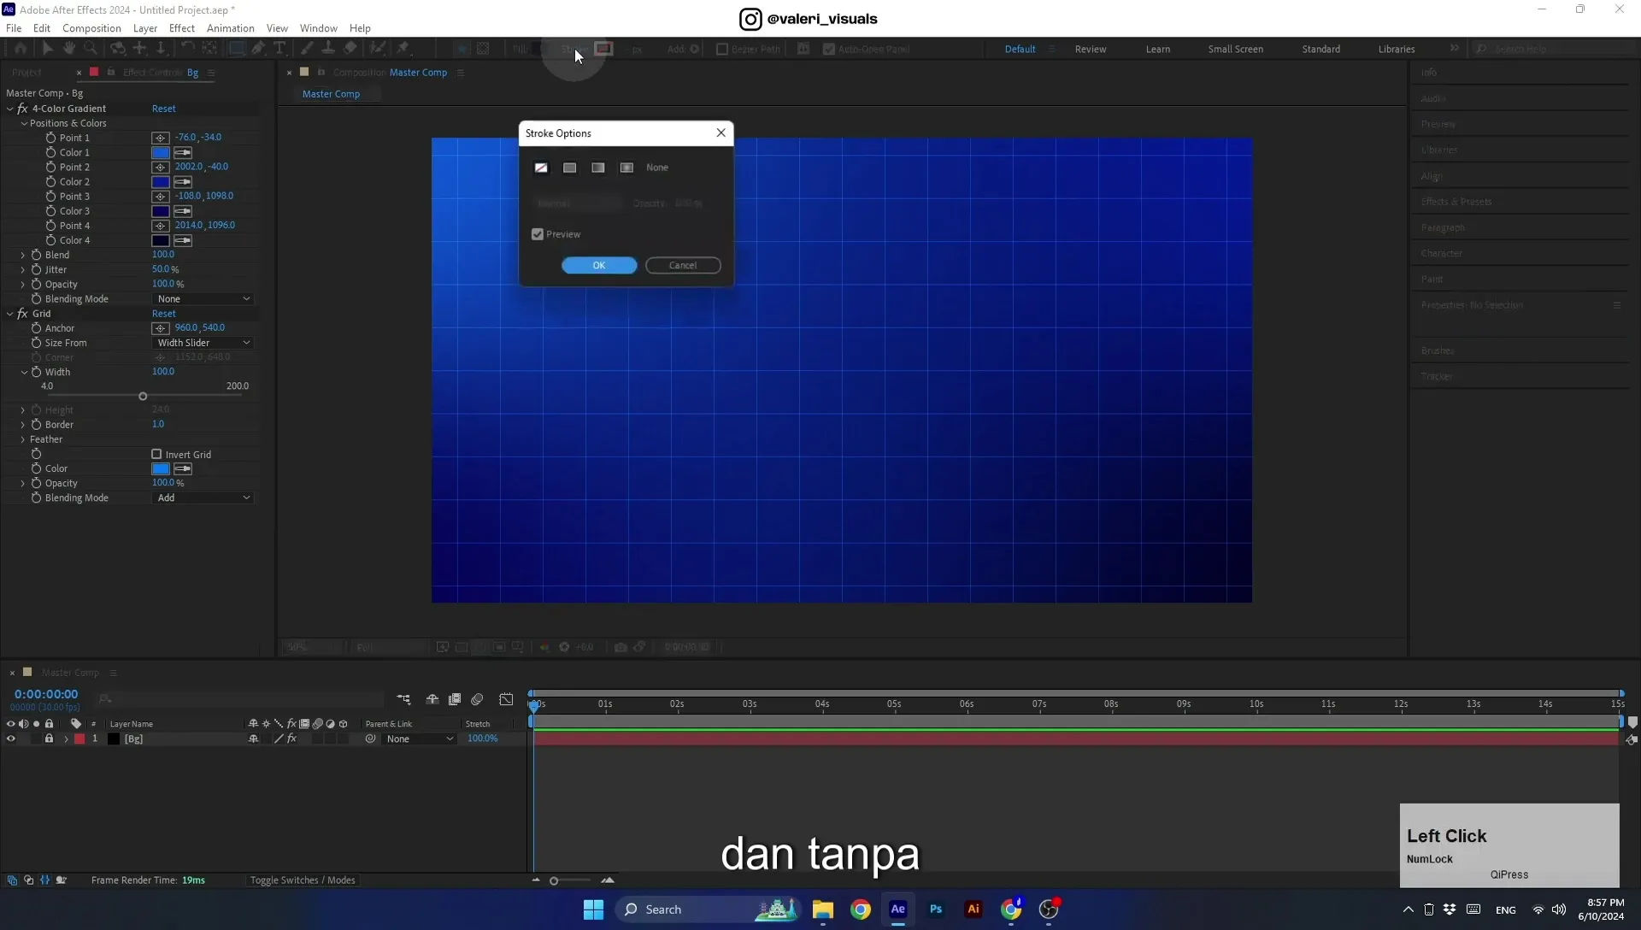Unlock the Bg layer lock toggle
This screenshot has width=1641, height=930.
point(49,739)
